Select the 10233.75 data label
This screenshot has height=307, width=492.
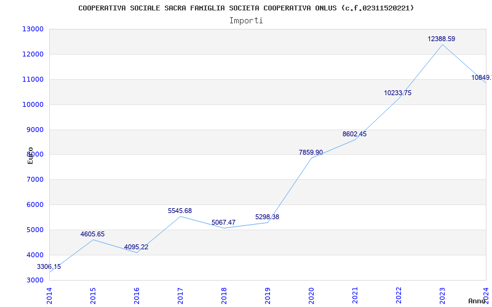397,93
